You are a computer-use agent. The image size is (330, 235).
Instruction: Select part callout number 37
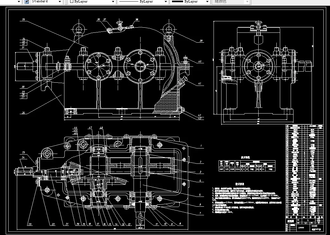pyautogui.click(x=104, y=19)
